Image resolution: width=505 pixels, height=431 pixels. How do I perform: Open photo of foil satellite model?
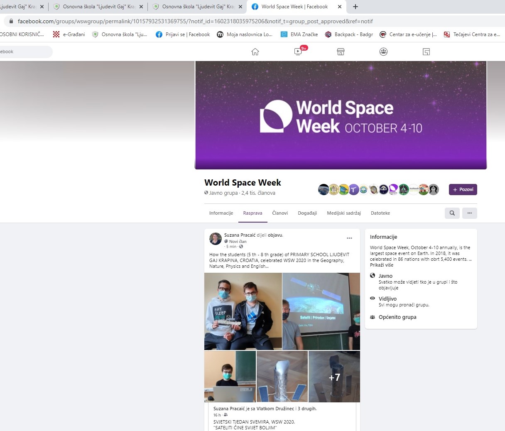282,377
